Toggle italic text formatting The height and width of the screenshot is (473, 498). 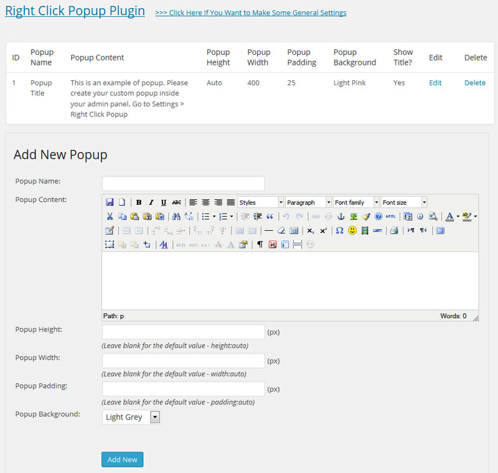[x=151, y=202]
